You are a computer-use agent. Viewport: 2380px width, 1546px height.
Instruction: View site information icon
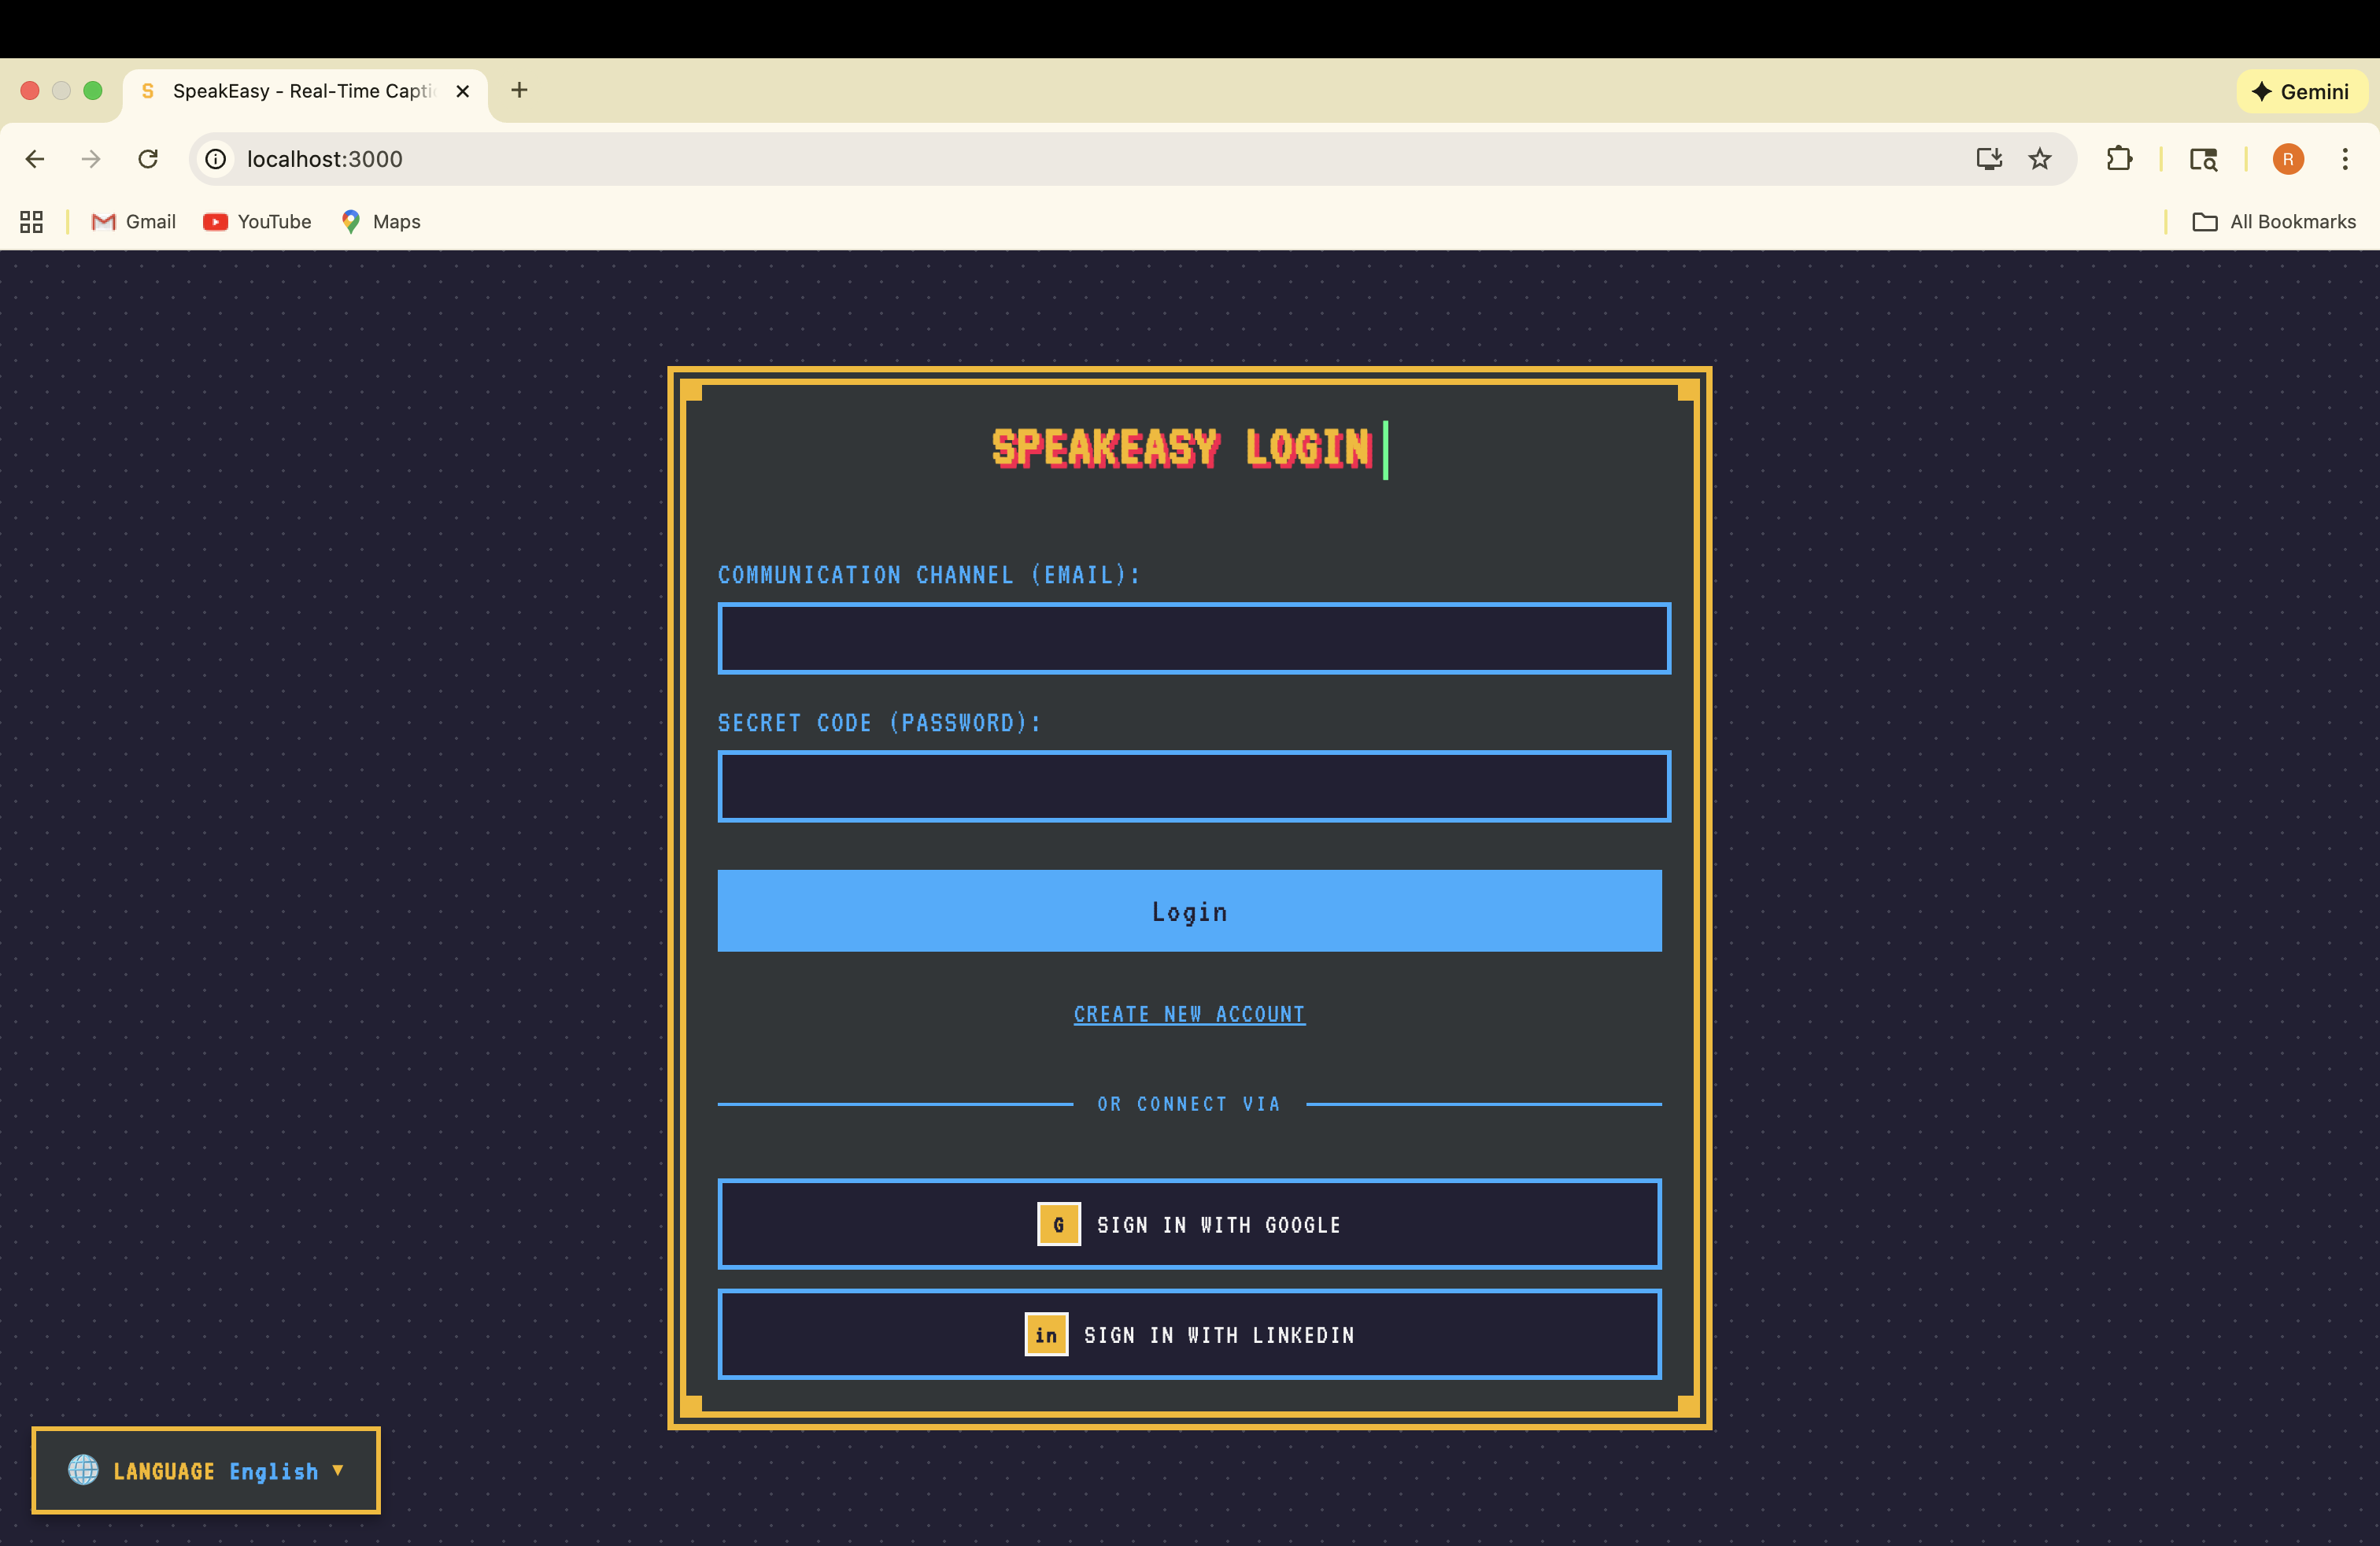[x=216, y=159]
